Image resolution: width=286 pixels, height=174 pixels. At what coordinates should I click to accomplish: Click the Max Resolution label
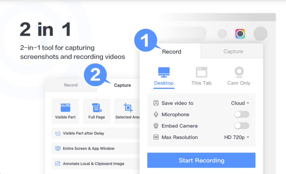click(x=180, y=137)
